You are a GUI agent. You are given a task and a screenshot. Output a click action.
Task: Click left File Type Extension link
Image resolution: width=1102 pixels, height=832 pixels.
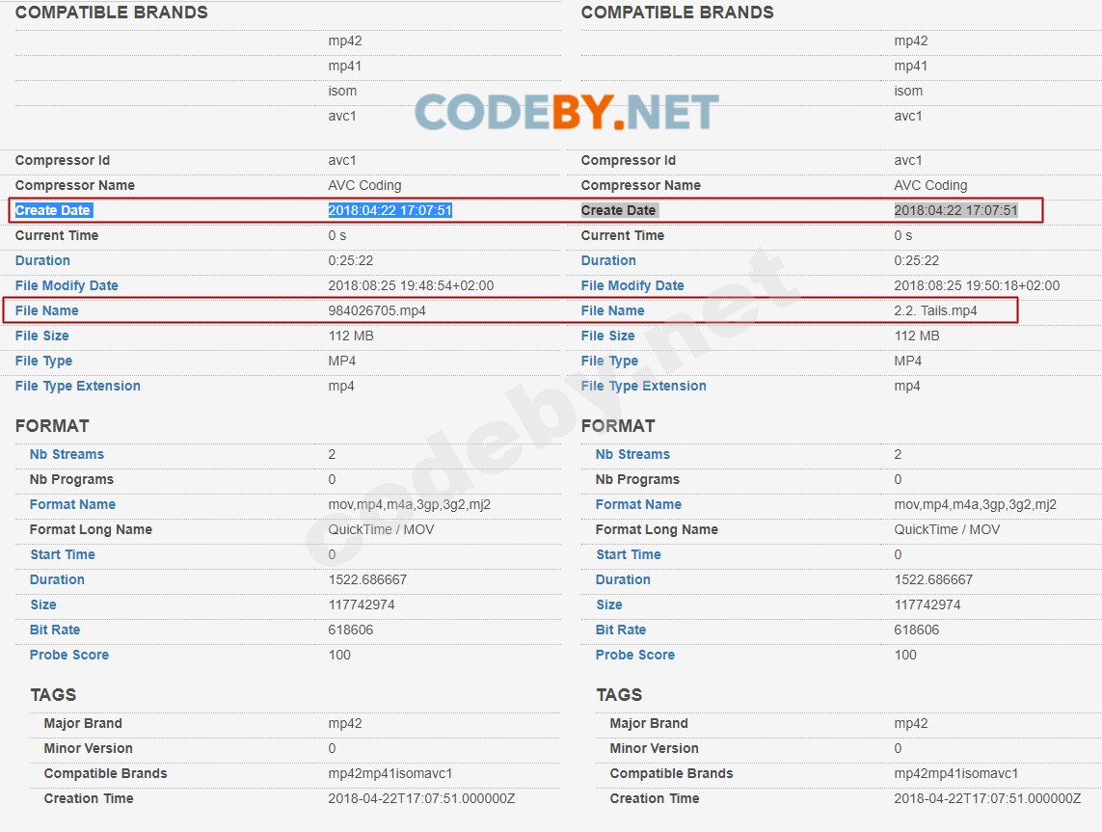coord(77,386)
